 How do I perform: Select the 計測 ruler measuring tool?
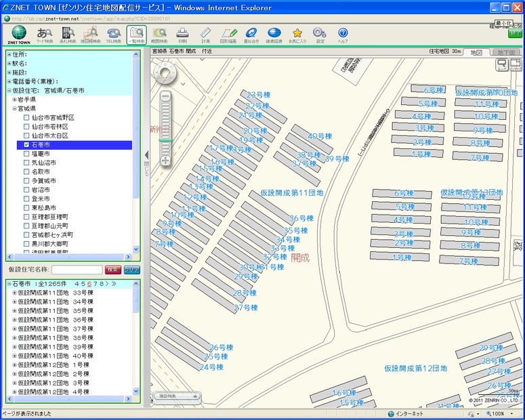tap(205, 35)
